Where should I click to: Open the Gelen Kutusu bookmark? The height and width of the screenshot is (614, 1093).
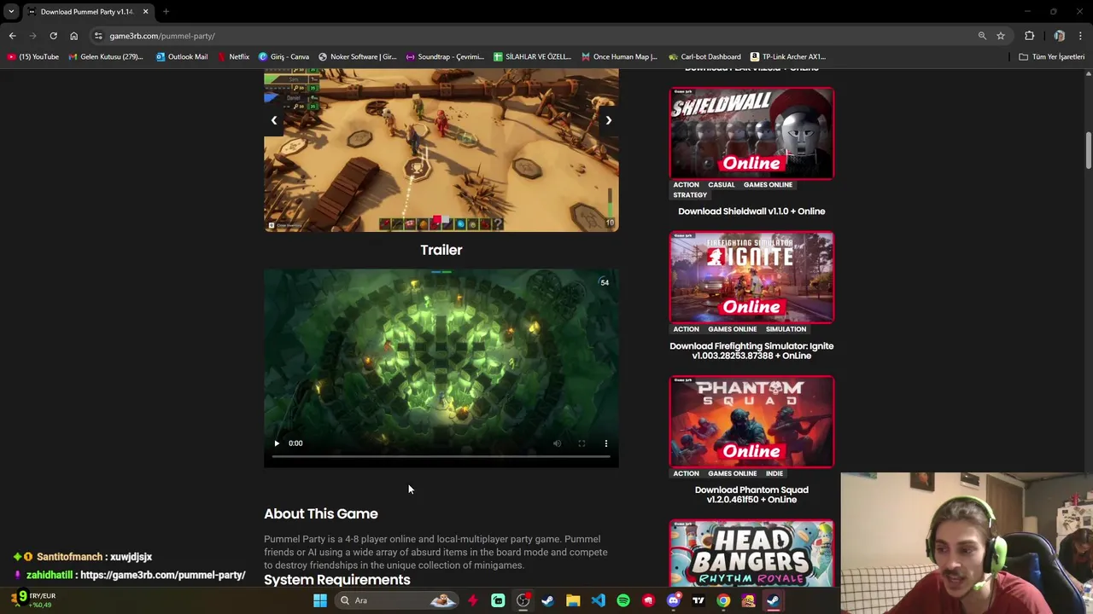106,57
